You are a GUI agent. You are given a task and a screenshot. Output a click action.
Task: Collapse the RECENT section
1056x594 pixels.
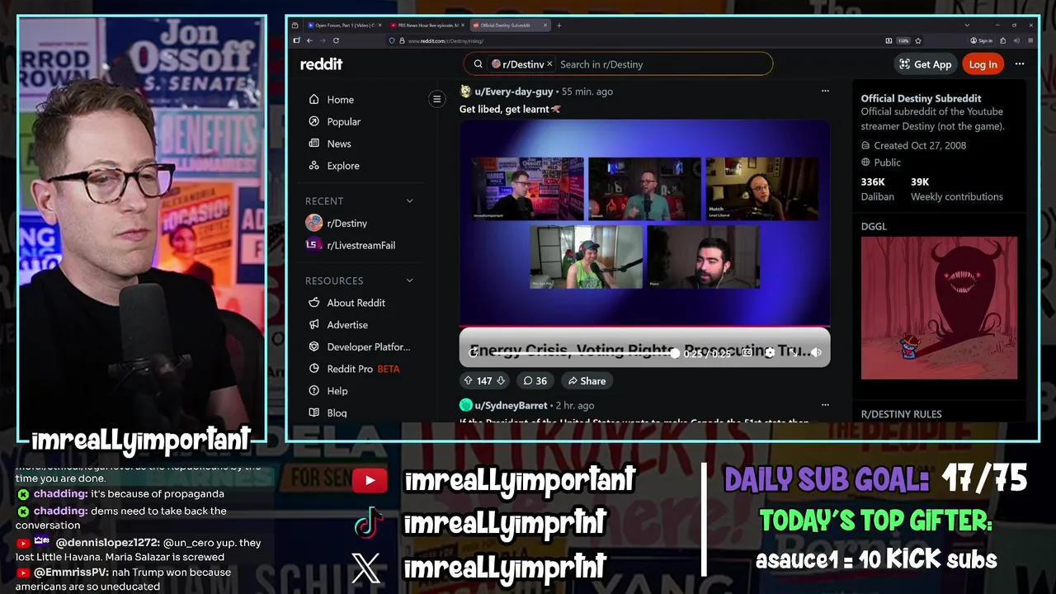pyautogui.click(x=409, y=201)
